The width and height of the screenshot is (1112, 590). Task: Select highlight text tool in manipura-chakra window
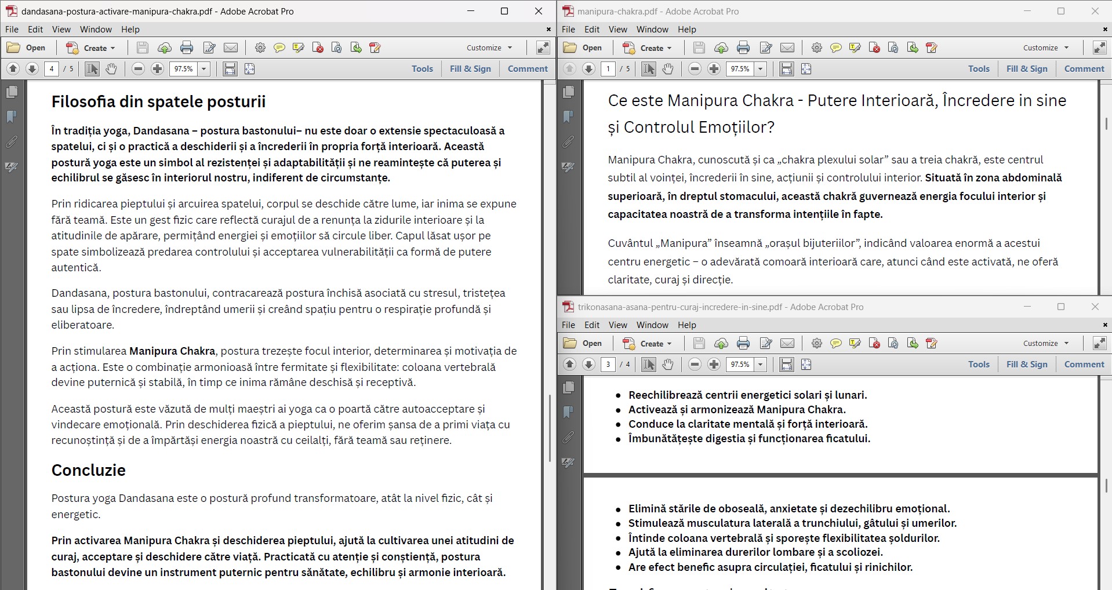pos(855,48)
